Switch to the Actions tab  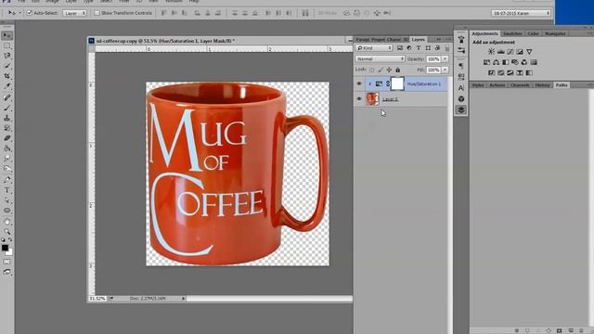497,85
